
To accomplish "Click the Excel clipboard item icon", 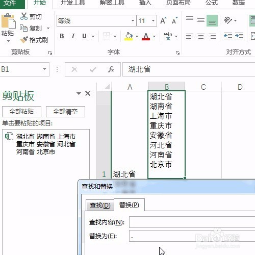I will [9, 136].
